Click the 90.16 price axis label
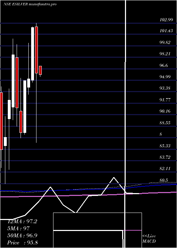 165,111
